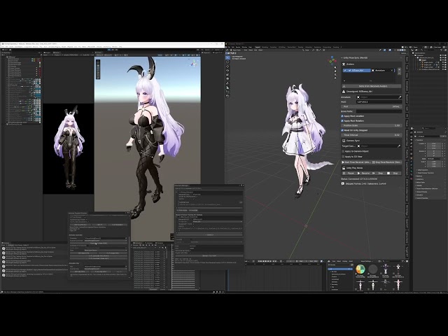Screen dimensions: 448x336
Task: Click the Port value slider field
Action: 372,106
